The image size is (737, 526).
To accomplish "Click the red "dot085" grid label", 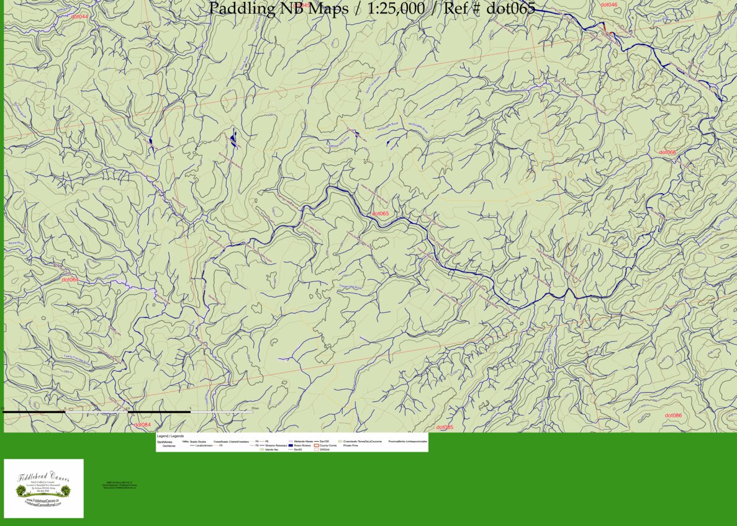I will (x=445, y=427).
